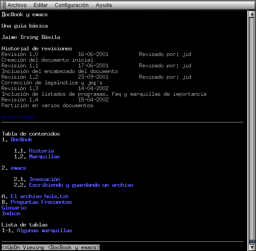Click the vertical scrollbar track

(x=252, y=127)
